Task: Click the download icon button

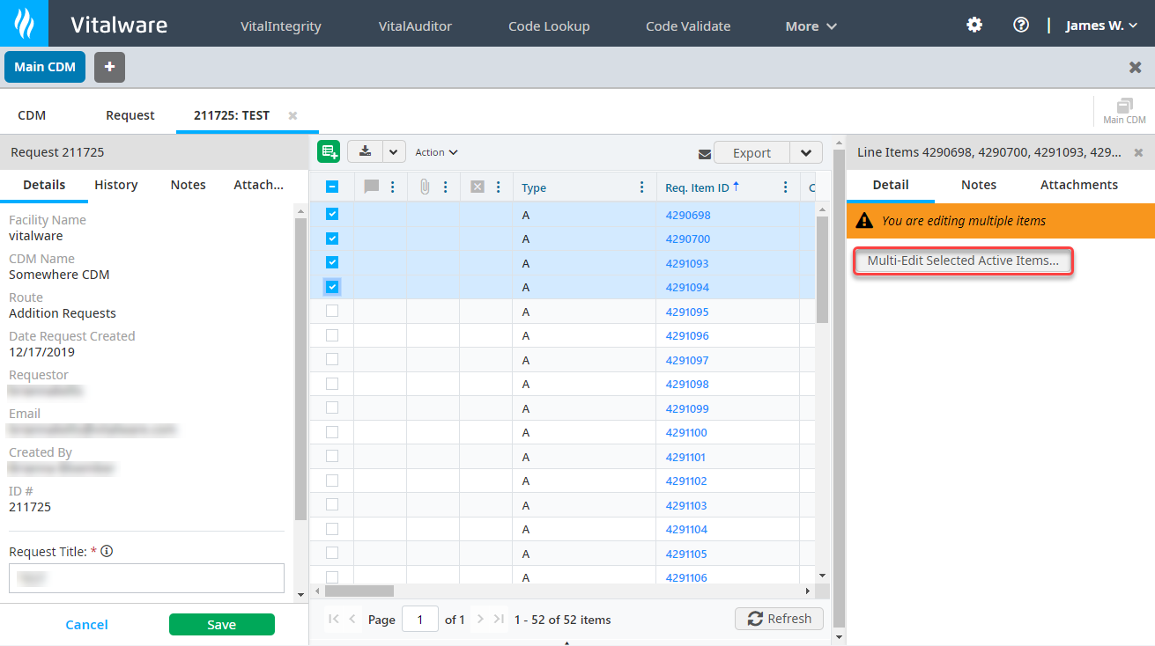Action: 365,152
